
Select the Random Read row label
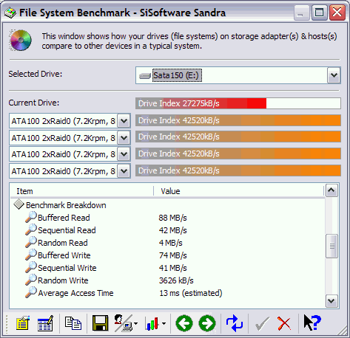point(63,243)
